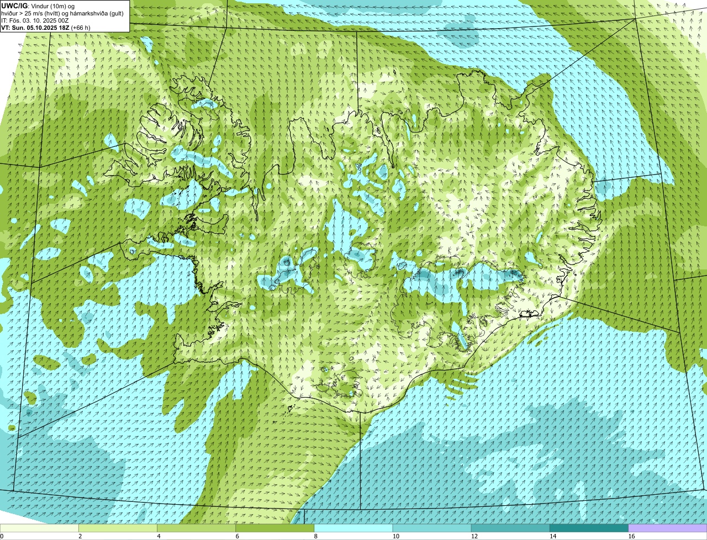707x540 pixels.
Task: Click the scale label "14"
Action: click(552, 536)
